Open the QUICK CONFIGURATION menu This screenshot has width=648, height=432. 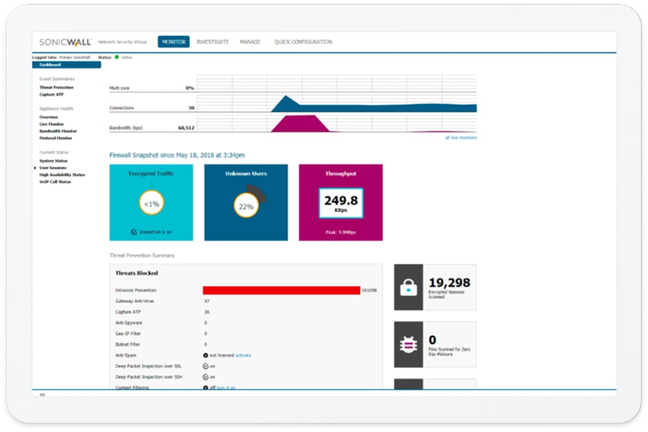(x=304, y=41)
